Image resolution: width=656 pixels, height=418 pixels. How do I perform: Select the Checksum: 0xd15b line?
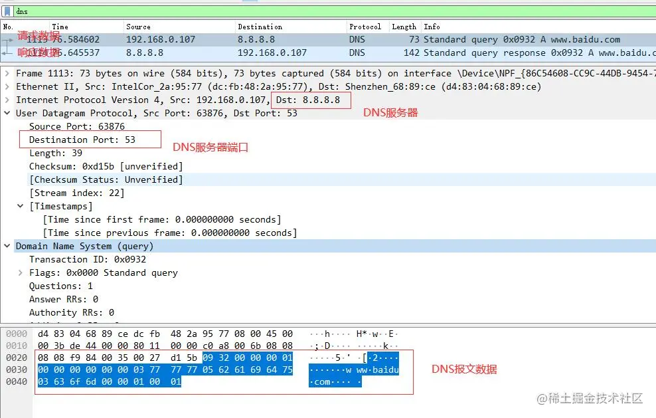106,166
